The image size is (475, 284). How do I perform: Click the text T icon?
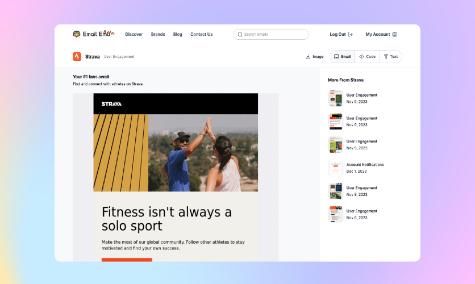[386, 57]
